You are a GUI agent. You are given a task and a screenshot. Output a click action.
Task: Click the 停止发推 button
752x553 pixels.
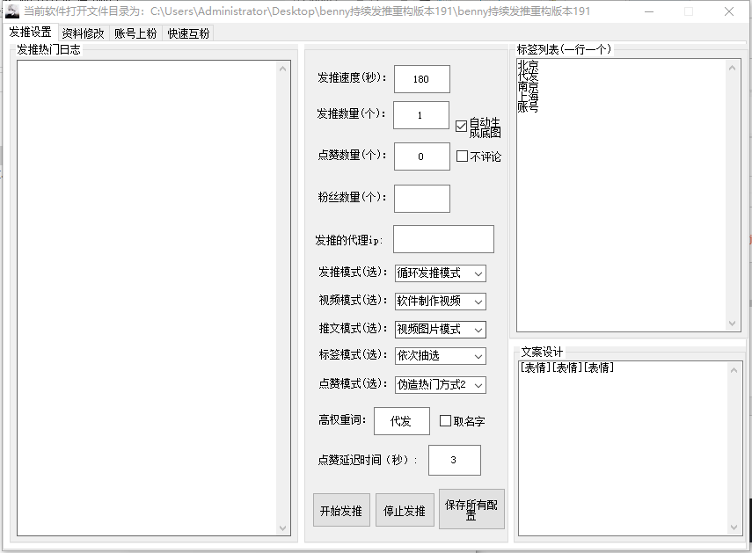click(405, 509)
